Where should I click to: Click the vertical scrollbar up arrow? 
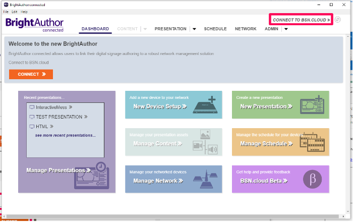tap(348, 36)
